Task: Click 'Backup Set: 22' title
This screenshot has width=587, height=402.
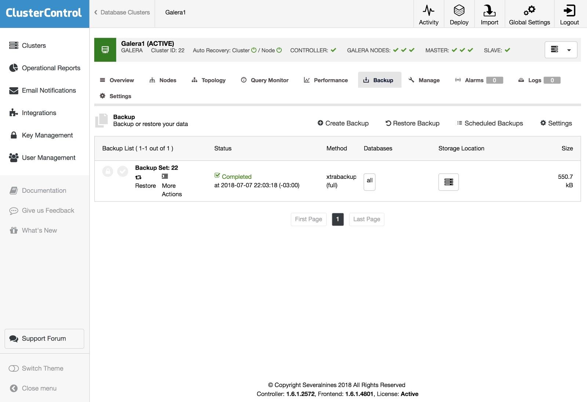Action: pyautogui.click(x=156, y=168)
